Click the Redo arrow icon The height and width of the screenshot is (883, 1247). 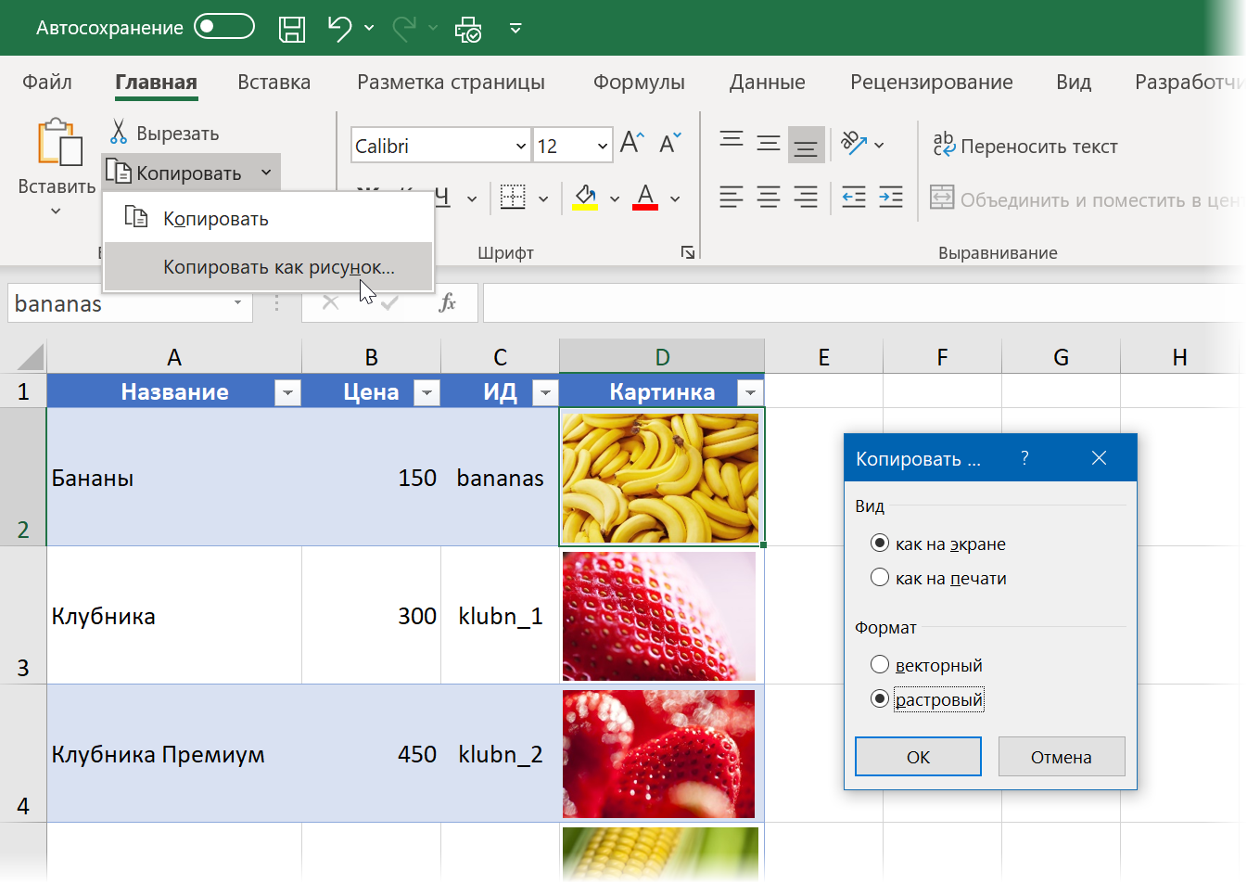(403, 29)
